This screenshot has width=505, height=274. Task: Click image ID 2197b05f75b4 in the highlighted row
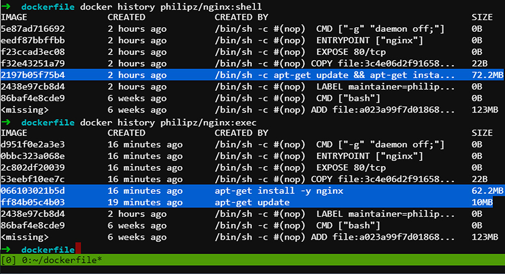(33, 75)
